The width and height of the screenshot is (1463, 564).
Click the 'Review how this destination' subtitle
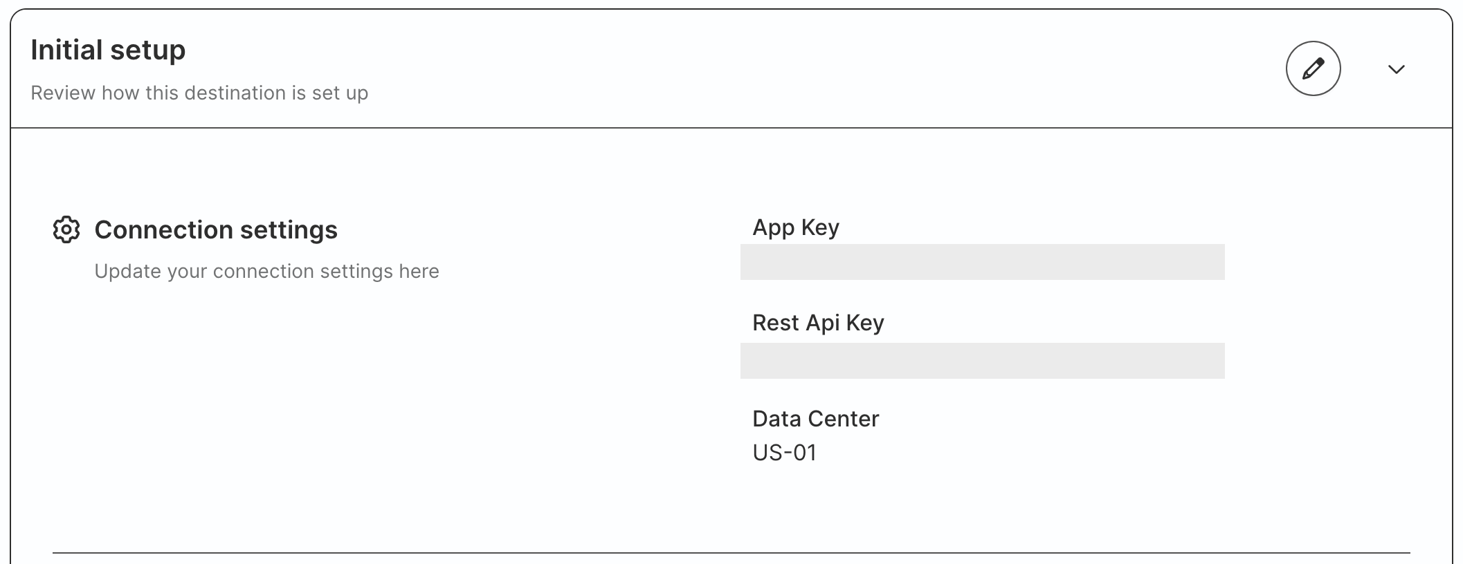point(199,93)
